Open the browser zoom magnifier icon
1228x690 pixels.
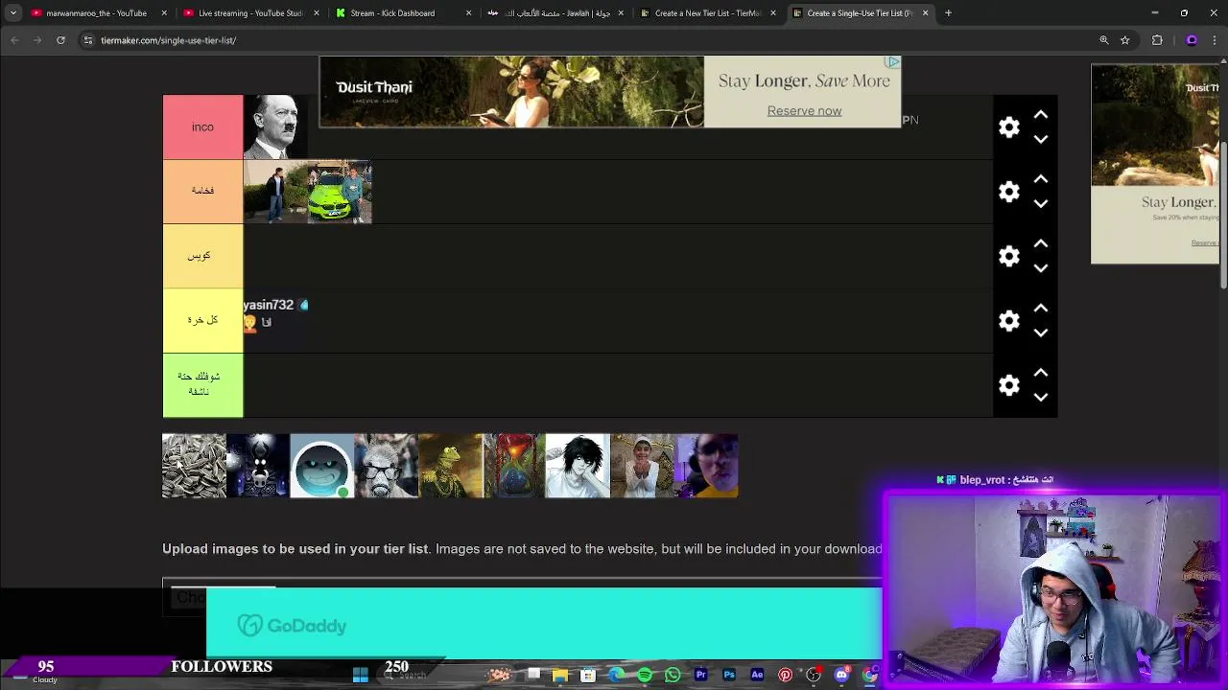[1104, 40]
